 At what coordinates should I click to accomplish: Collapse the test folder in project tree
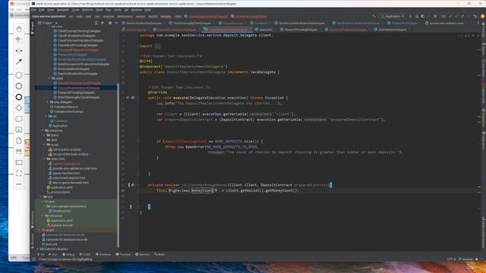pyautogui.click(x=41, y=196)
